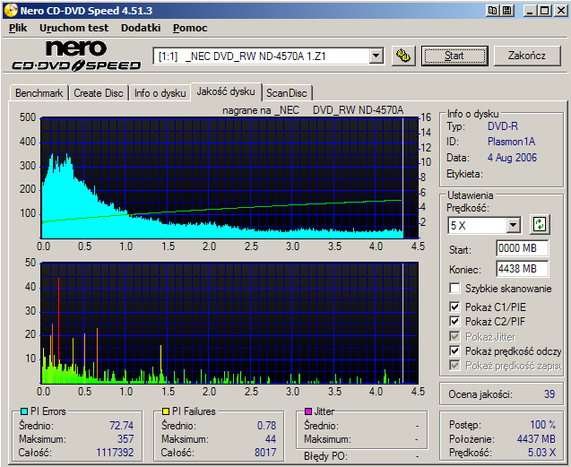This screenshot has height=467, width=571.
Task: Maximize the Nero CD-DVD Speed window
Action: pos(545,11)
